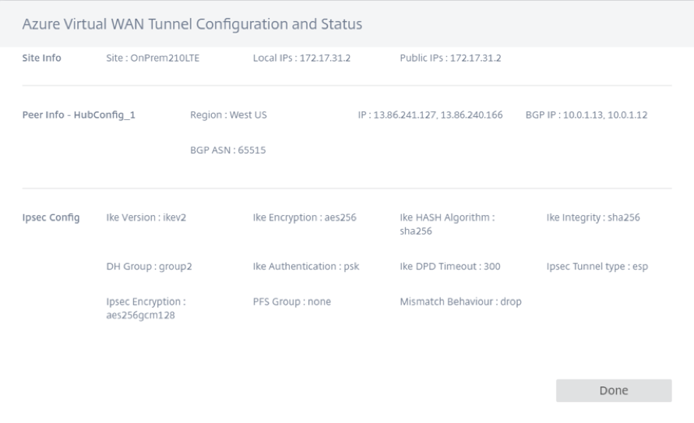Click 'Ike Version : ikev2' text

point(146,217)
